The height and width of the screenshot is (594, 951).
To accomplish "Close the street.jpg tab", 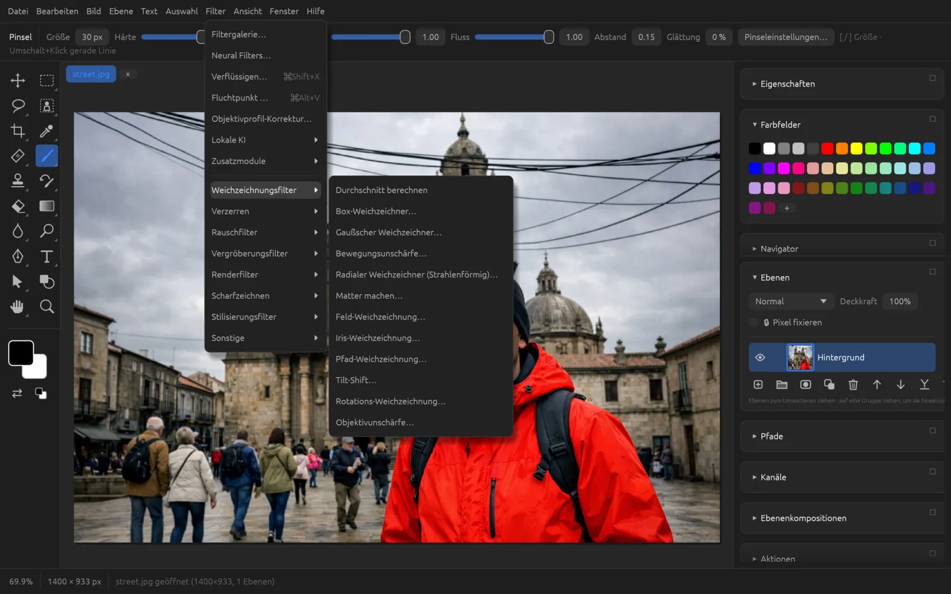I will (x=127, y=74).
